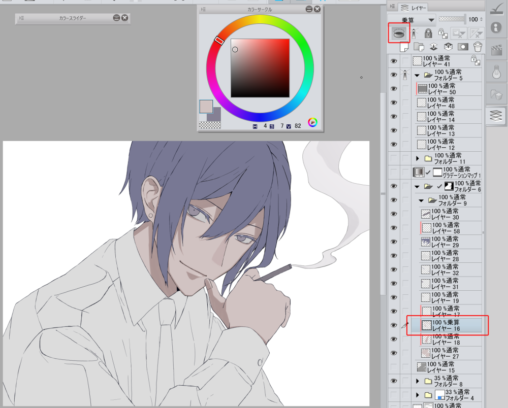Select the transparent color checker swatch
Image resolution: width=508 pixels, height=408 pixels.
210,125
